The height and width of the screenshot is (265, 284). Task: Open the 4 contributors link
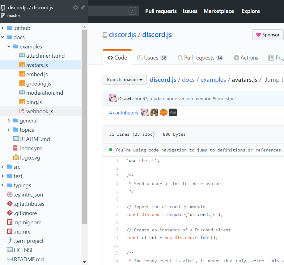point(124,113)
